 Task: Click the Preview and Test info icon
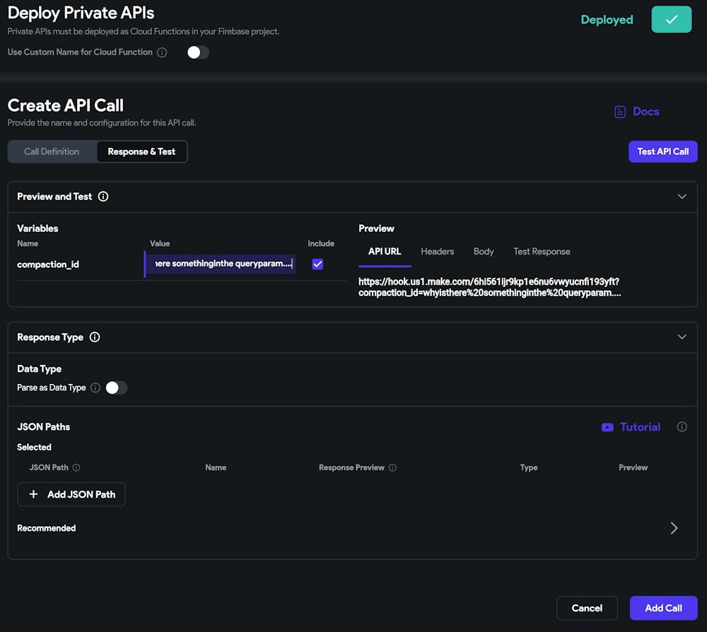pyautogui.click(x=103, y=197)
